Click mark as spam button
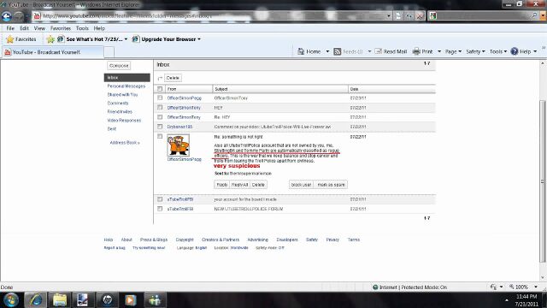Screen dimensions: 547x308 [x=331, y=185]
